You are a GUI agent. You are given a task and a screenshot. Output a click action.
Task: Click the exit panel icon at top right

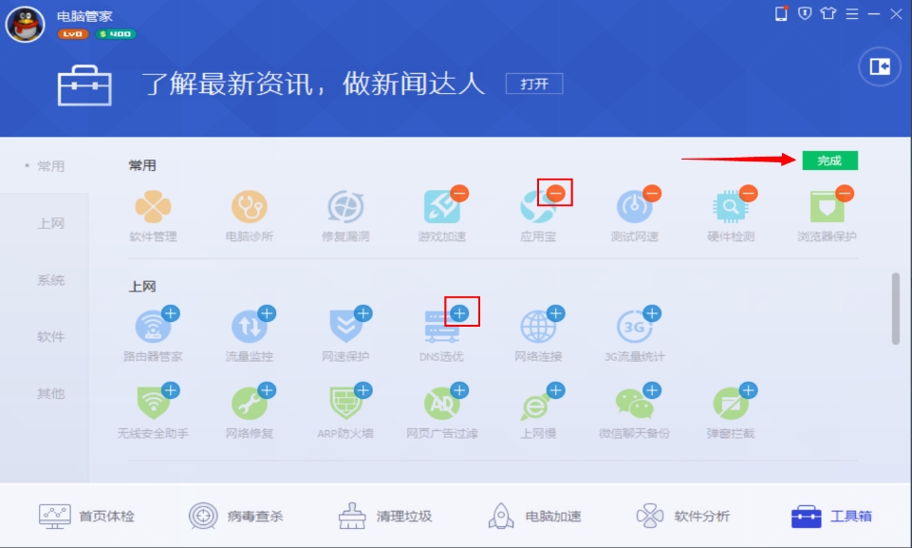pos(880,66)
